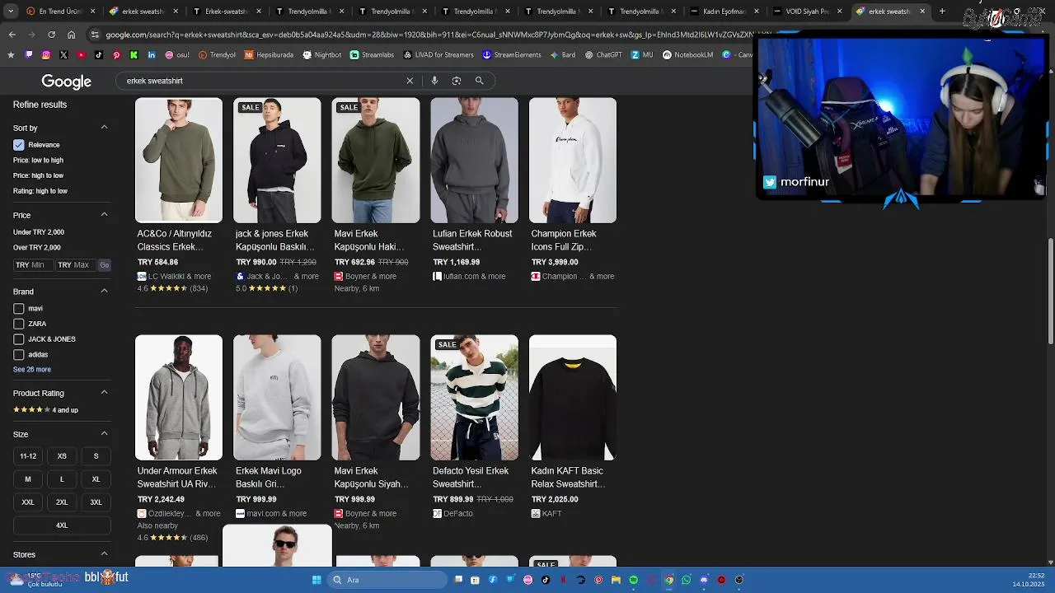This screenshot has height=593, width=1055.
Task: Check the mavi brand checkbox
Action: click(19, 309)
